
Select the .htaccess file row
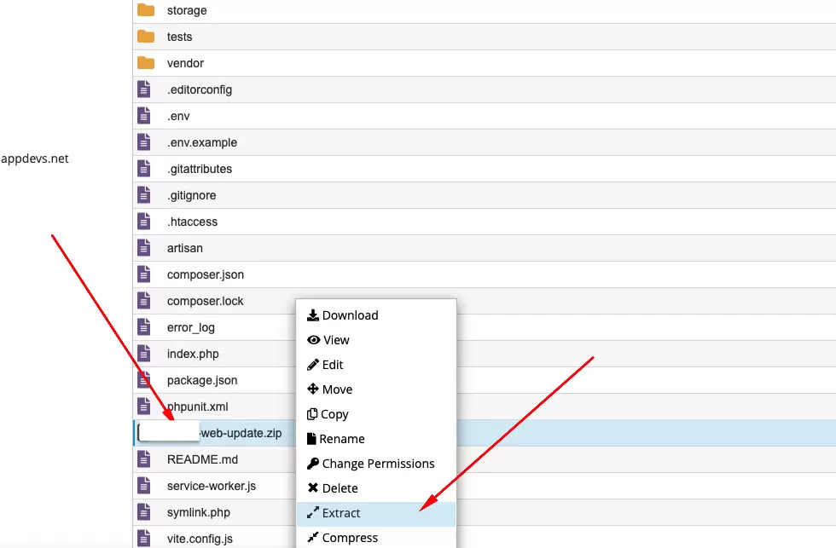(x=192, y=222)
